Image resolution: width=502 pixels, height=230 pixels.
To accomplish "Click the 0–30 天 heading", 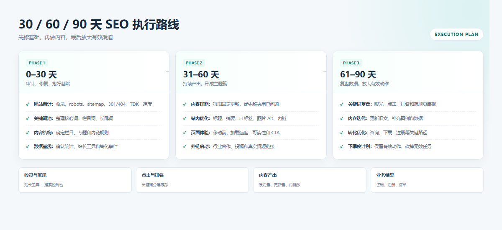I will [x=41, y=74].
